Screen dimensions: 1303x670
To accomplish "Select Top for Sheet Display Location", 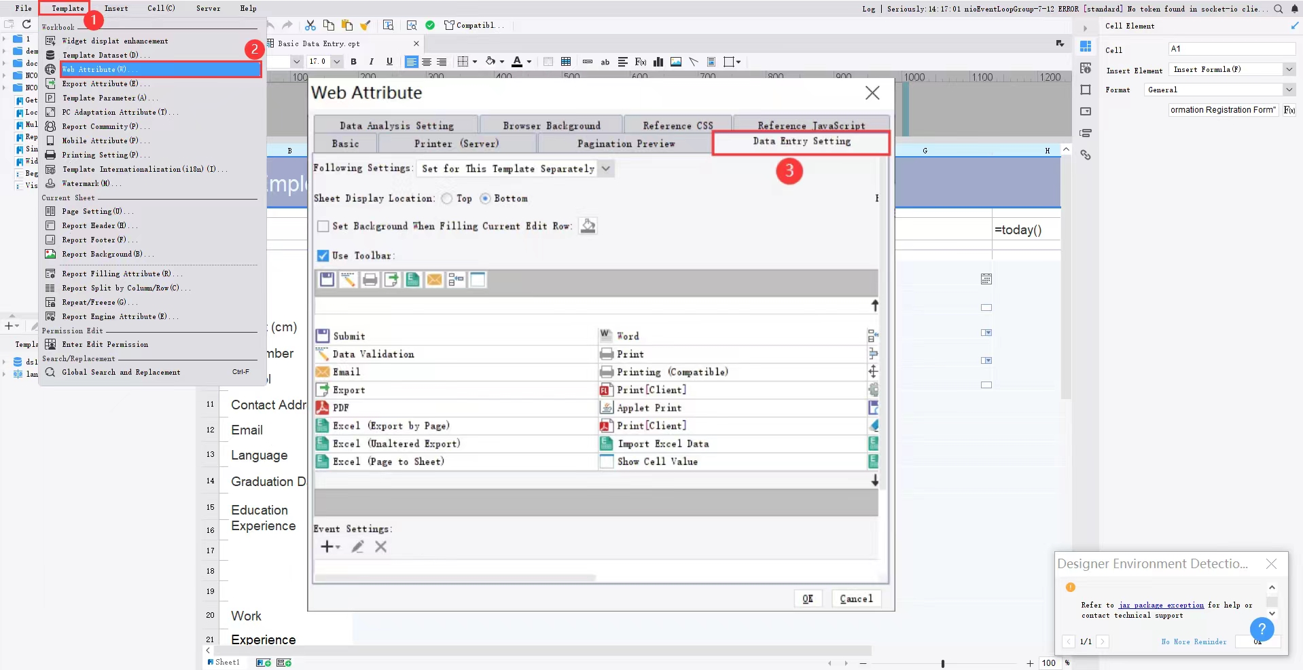I will (x=446, y=199).
